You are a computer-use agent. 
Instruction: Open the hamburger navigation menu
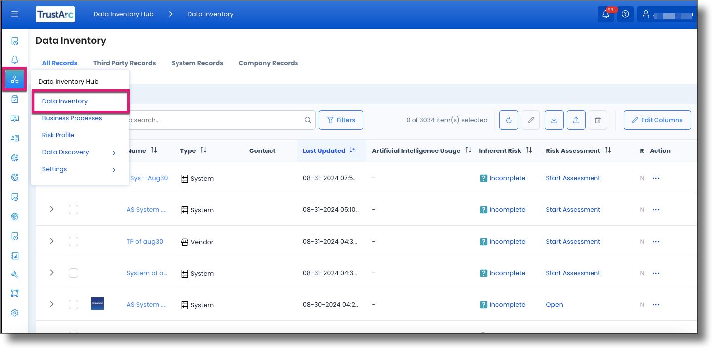14,14
